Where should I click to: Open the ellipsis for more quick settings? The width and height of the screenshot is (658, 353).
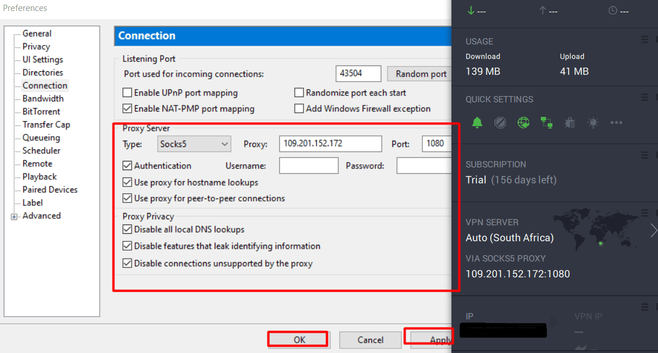tap(616, 122)
